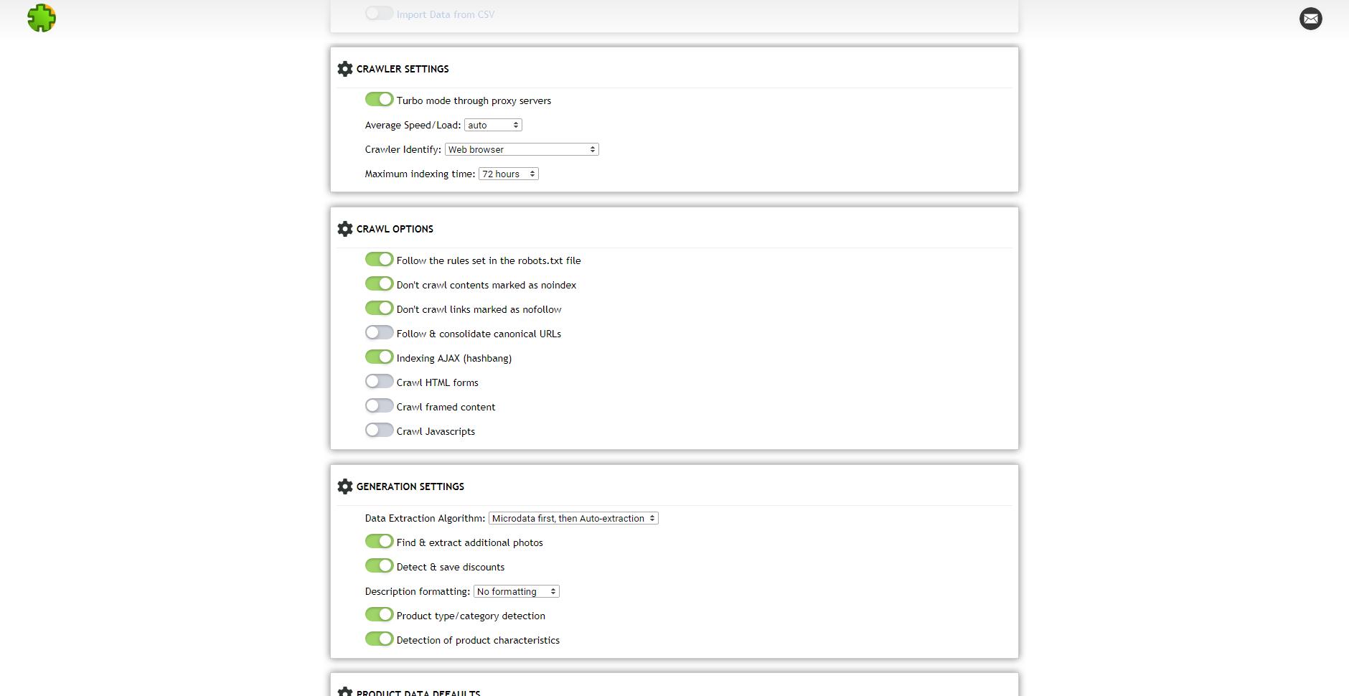Click the Generation Settings gear icon
The height and width of the screenshot is (696, 1349).
coord(345,486)
